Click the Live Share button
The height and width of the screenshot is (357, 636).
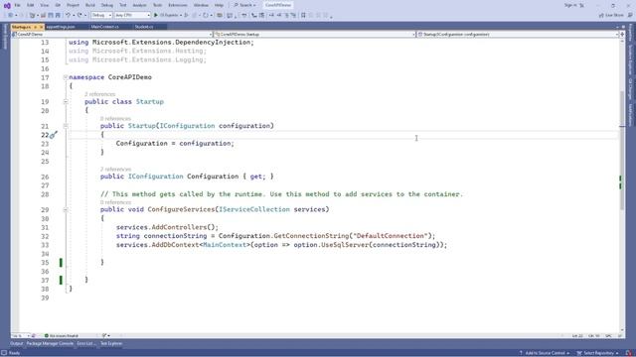(x=612, y=15)
